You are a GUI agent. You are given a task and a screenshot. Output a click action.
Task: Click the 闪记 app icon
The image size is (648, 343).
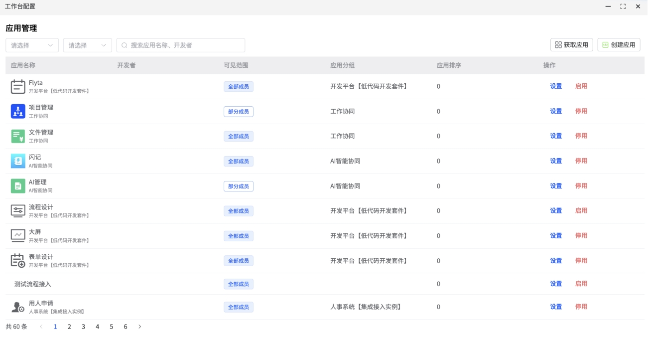18,161
